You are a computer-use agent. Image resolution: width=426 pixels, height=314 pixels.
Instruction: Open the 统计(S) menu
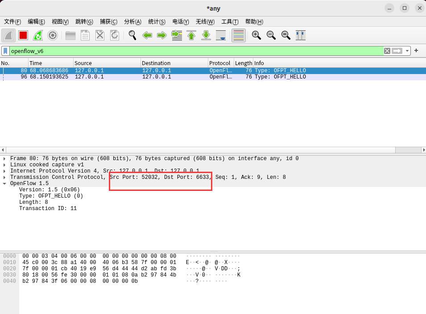coord(157,22)
